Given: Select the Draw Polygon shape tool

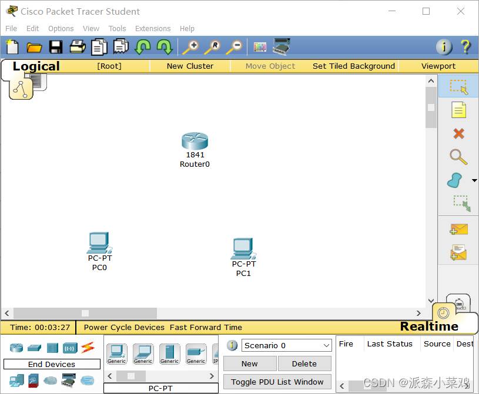Looking at the screenshot, I should pyautogui.click(x=454, y=180).
